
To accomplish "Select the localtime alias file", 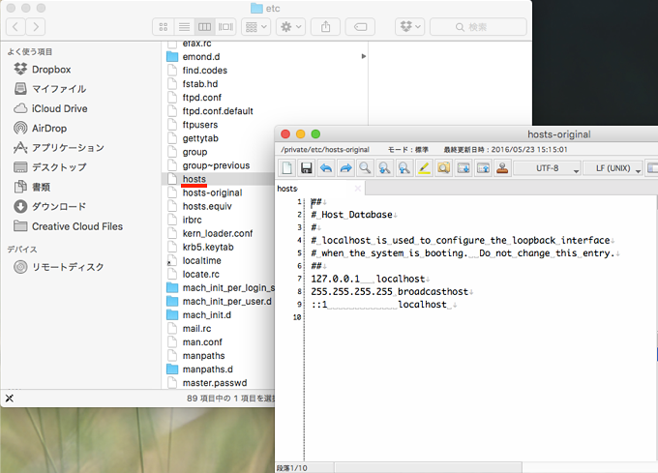I will click(202, 260).
